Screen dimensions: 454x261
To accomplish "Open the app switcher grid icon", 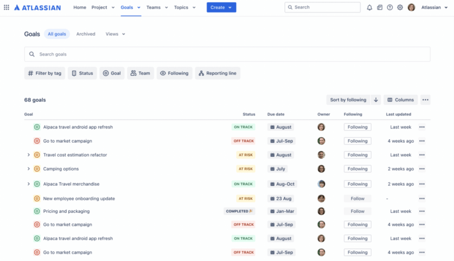I will 6,7.
